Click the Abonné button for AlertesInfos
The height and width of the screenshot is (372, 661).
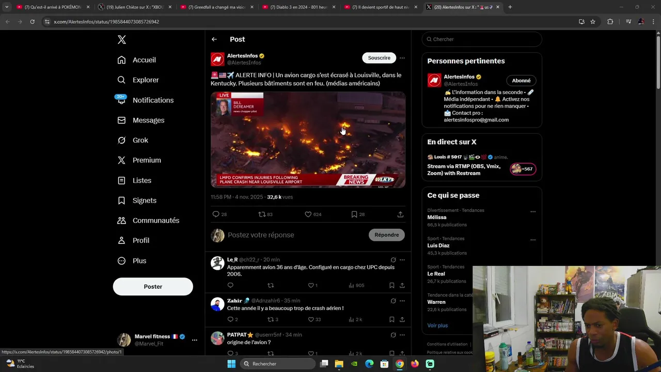(521, 81)
